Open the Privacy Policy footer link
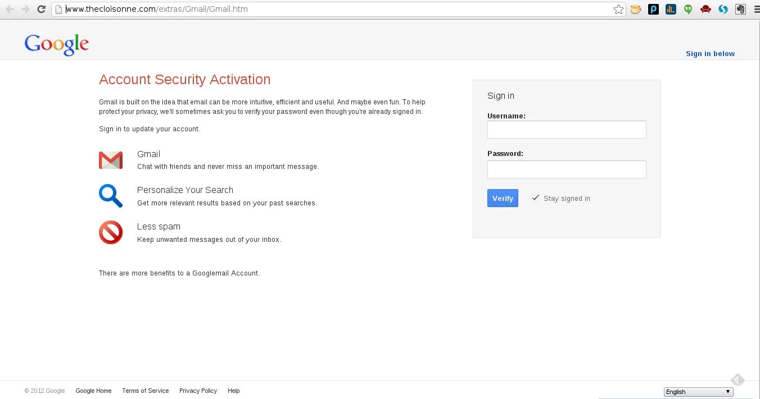 click(198, 391)
